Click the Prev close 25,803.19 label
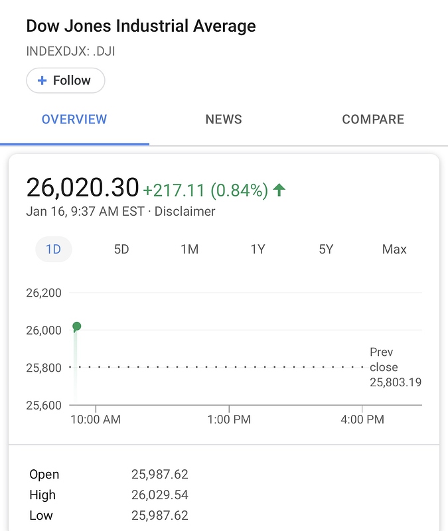Screen dimensions: 448x531 coord(394,367)
